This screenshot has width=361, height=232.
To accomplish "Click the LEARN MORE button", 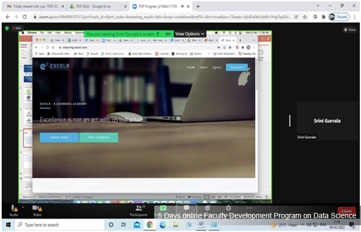I will pyautogui.click(x=59, y=138).
